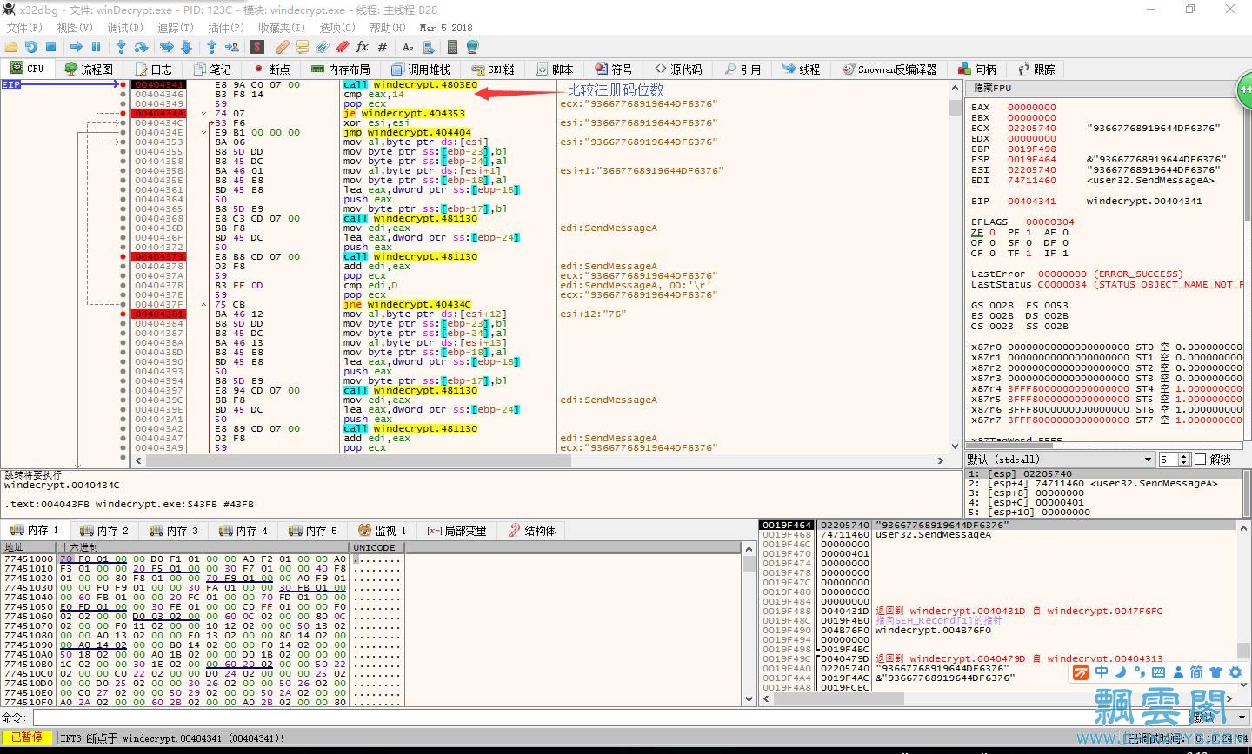Click the Scylla plugin 'S' icon
This screenshot has width=1252, height=754.
tap(257, 47)
